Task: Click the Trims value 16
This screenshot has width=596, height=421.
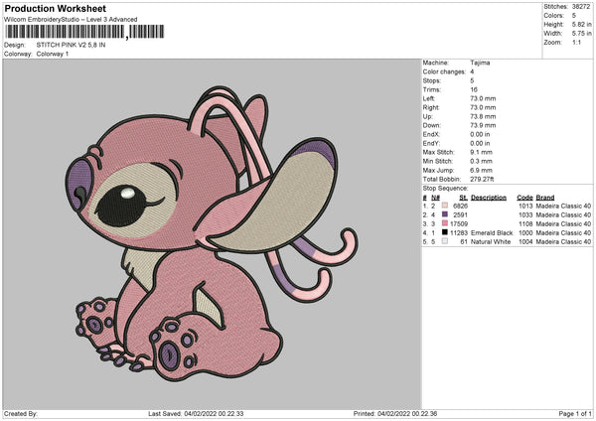Action: point(474,89)
